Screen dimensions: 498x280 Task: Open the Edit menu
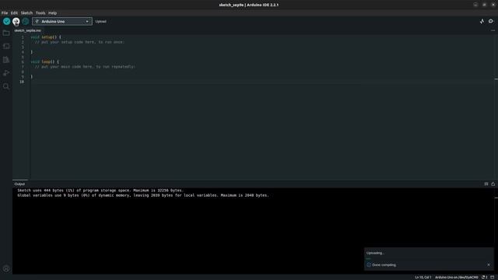(x=14, y=13)
